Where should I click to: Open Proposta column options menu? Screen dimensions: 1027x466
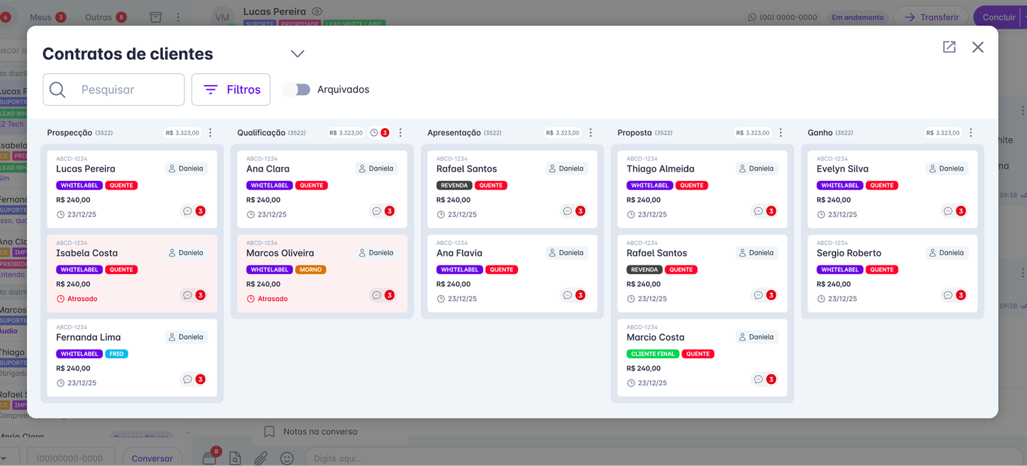pyautogui.click(x=781, y=133)
